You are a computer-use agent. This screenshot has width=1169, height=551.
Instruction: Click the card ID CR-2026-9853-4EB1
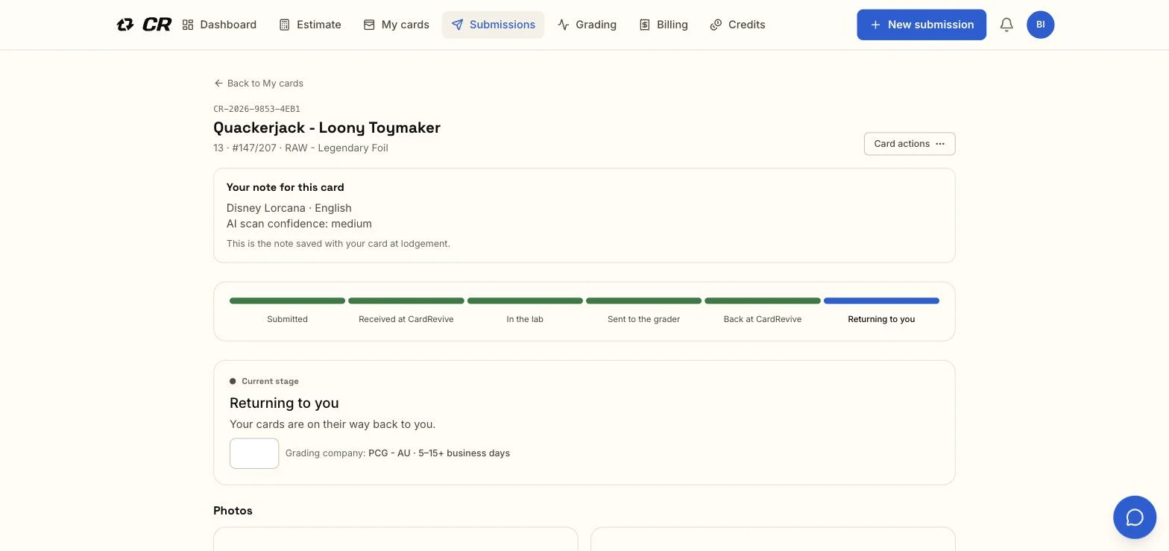[x=256, y=109]
